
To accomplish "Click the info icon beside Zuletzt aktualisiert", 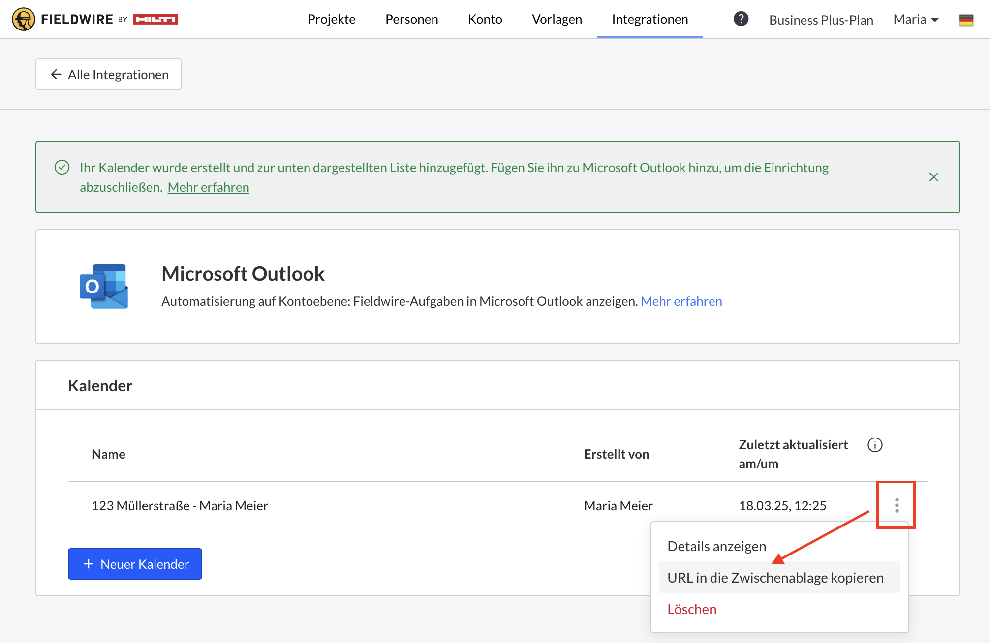I will [874, 445].
